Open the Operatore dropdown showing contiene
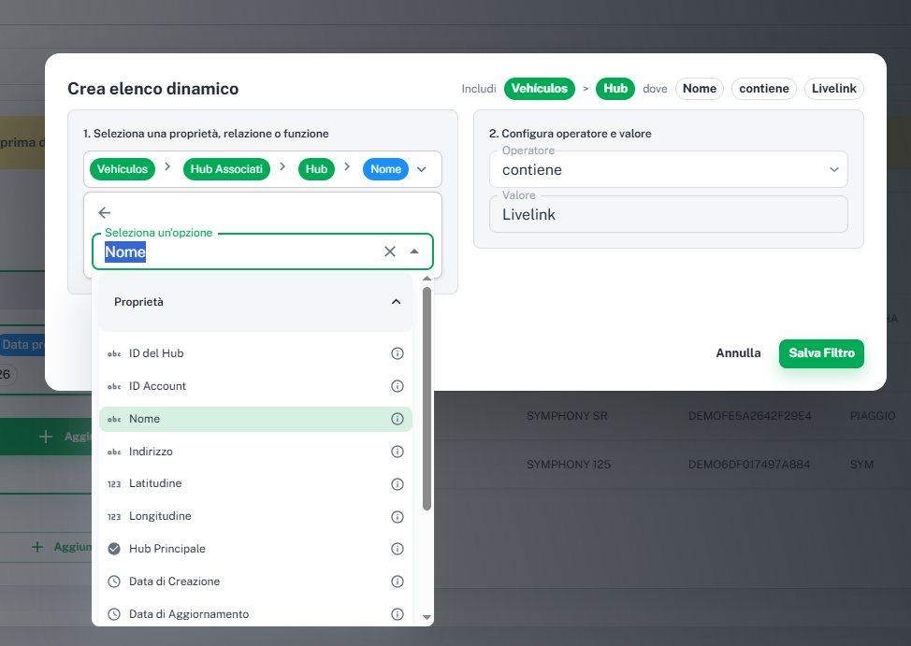Viewport: 911px width, 646px height. (668, 169)
